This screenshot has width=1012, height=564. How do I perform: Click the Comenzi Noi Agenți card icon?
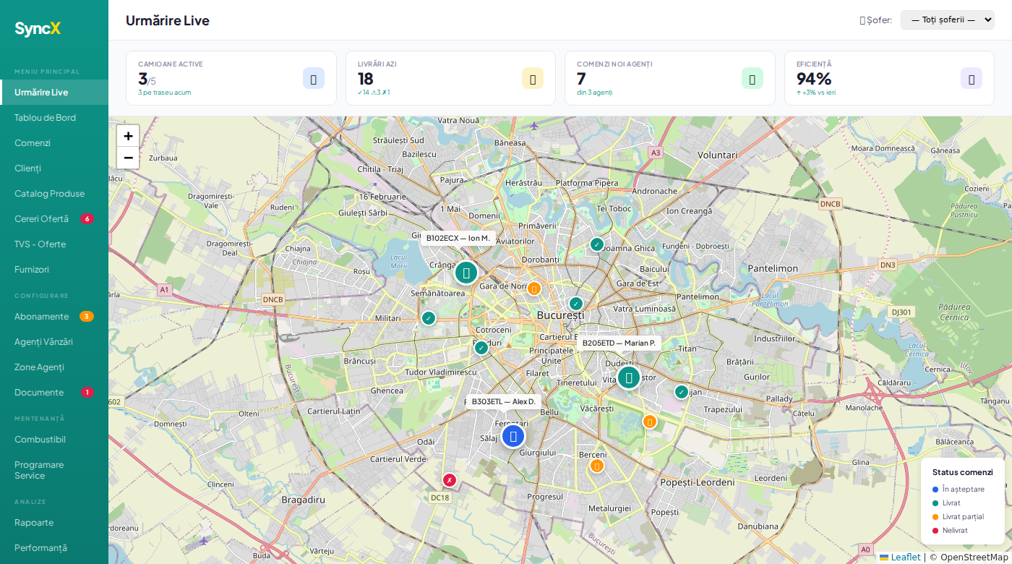coord(752,78)
